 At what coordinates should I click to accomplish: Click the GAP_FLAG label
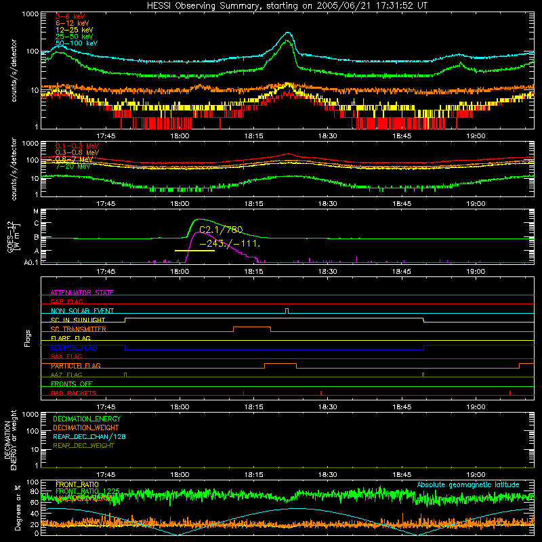click(66, 301)
